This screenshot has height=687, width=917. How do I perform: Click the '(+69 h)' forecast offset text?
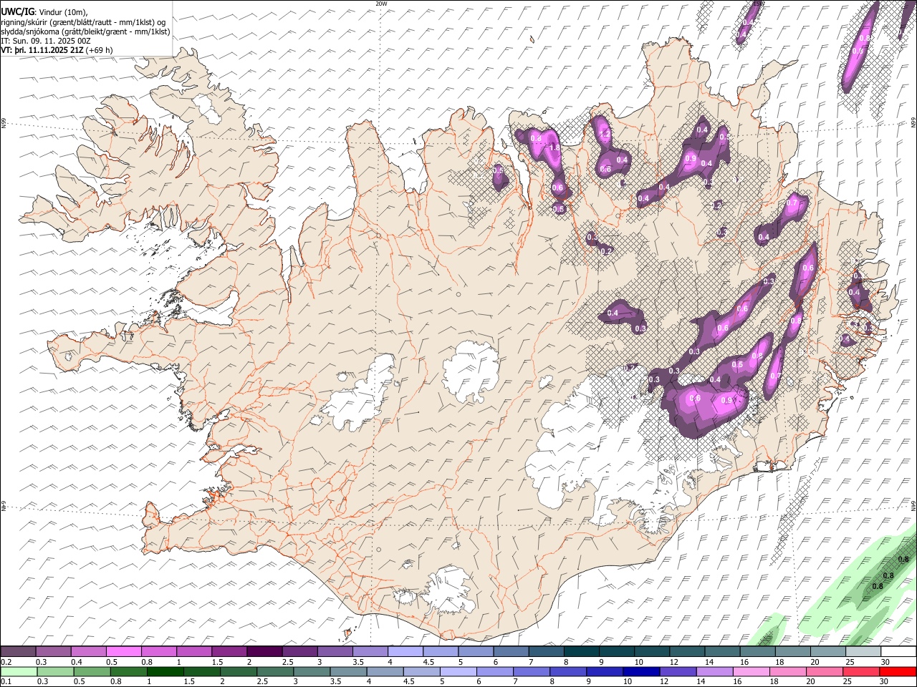tap(99, 51)
